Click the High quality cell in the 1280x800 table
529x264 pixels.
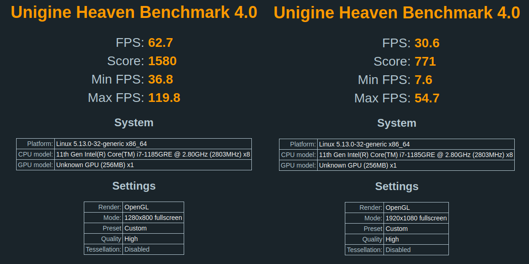(153, 239)
